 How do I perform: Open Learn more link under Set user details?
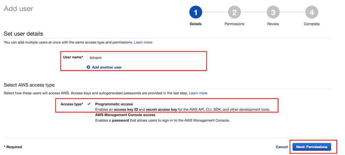point(143,42)
